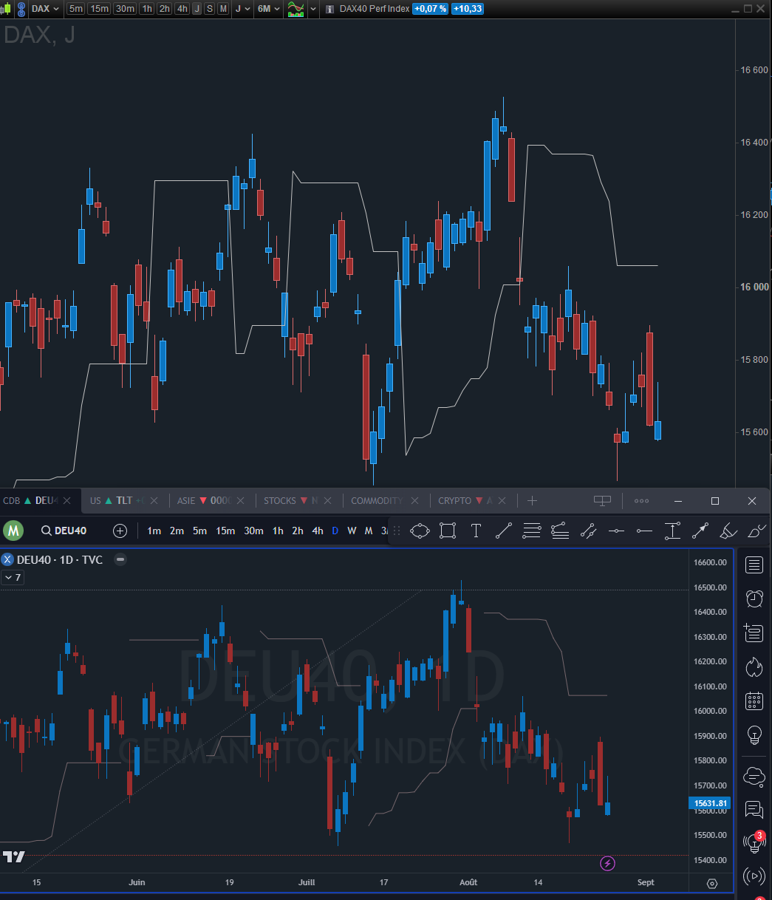Open chart settings hexagon gear icon

click(712, 883)
